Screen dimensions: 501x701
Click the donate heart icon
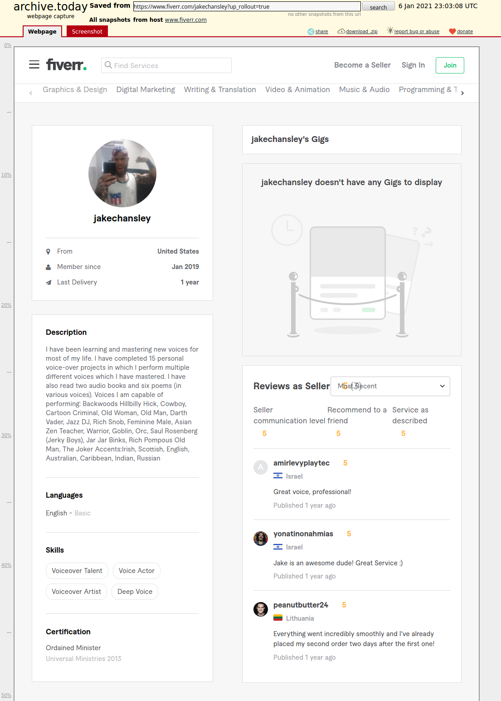(452, 31)
